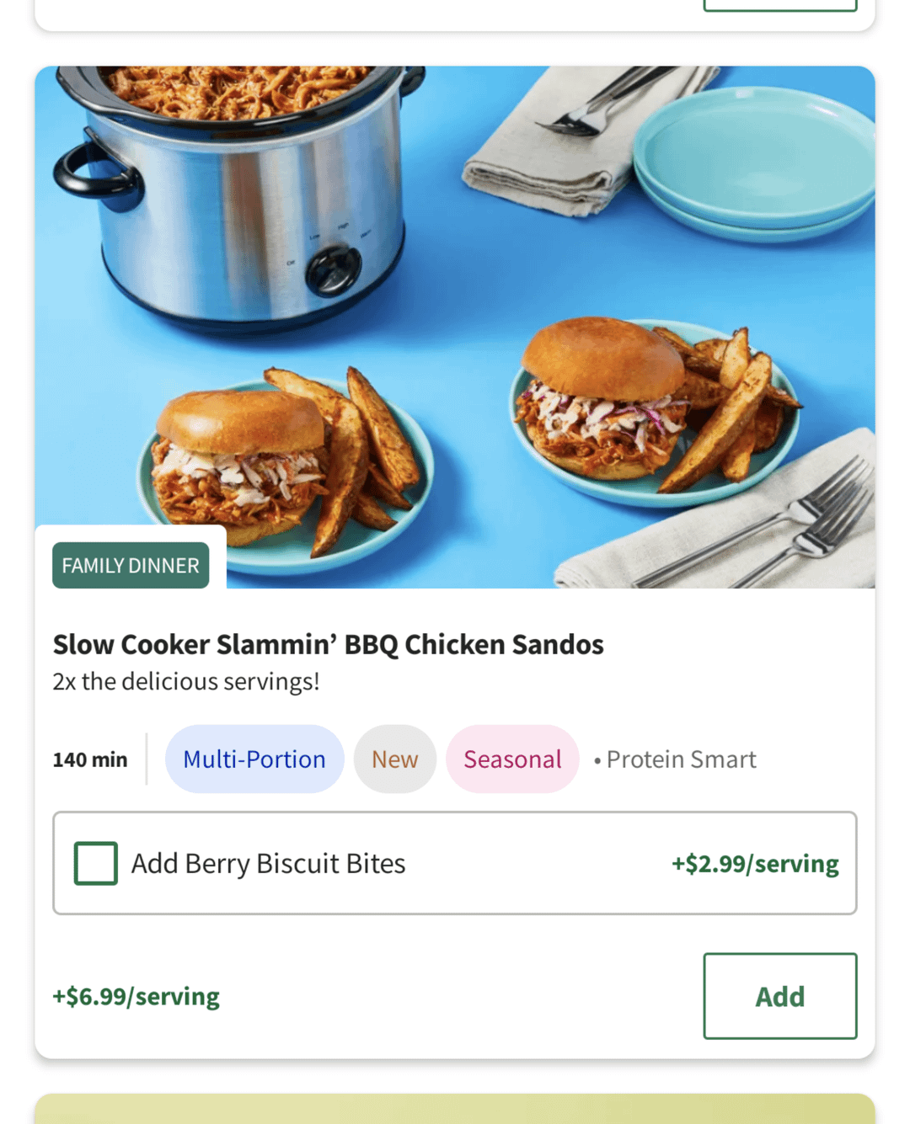Click the Add button for BBQ Chicken Sandos
This screenshot has height=1124, width=910.
tap(779, 996)
